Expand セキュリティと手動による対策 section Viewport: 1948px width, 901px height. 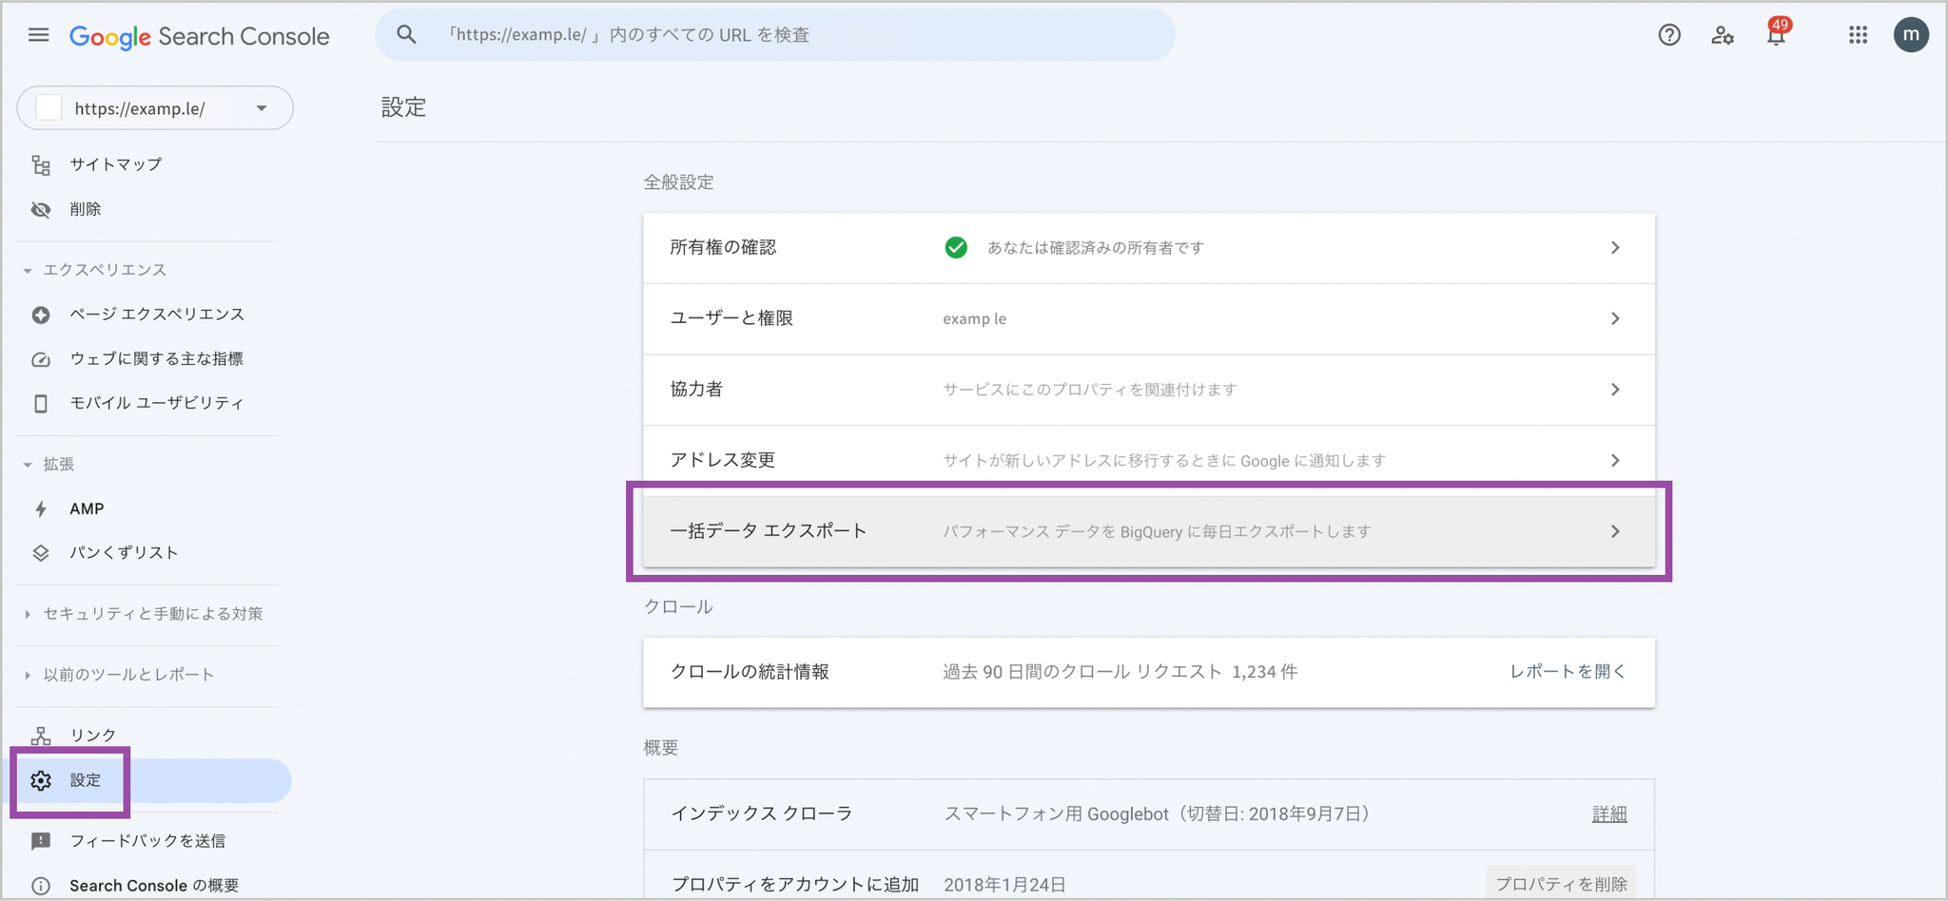pyautogui.click(x=28, y=614)
